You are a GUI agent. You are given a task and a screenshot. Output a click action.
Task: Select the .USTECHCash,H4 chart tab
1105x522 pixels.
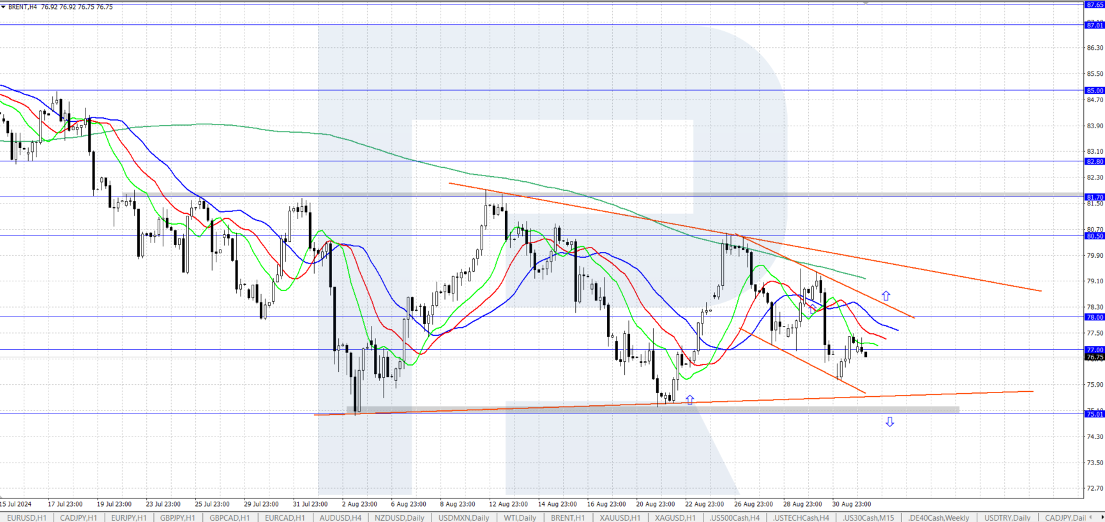[x=801, y=518]
